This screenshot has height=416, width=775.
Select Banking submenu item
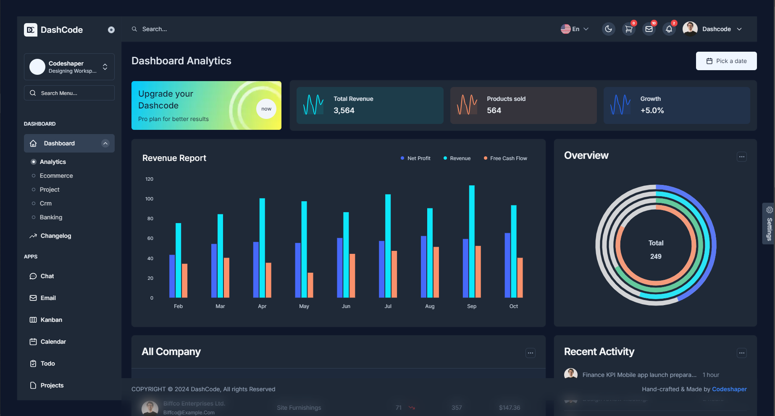pos(51,217)
